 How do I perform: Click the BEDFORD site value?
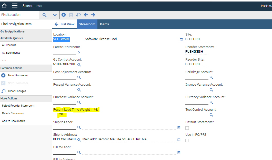[x=192, y=39]
